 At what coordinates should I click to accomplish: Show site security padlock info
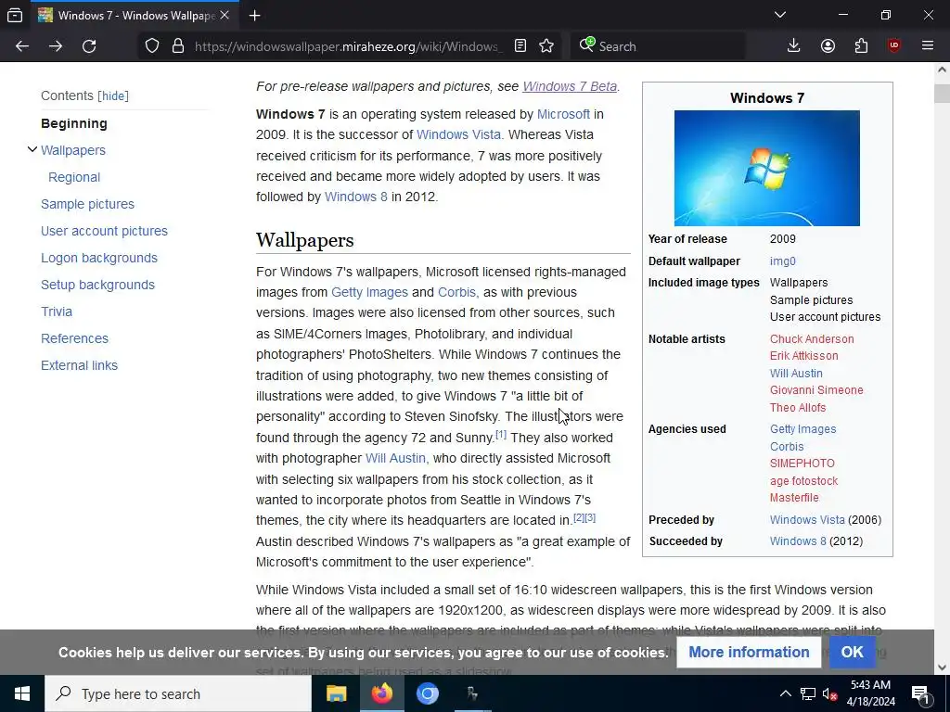[x=178, y=46]
